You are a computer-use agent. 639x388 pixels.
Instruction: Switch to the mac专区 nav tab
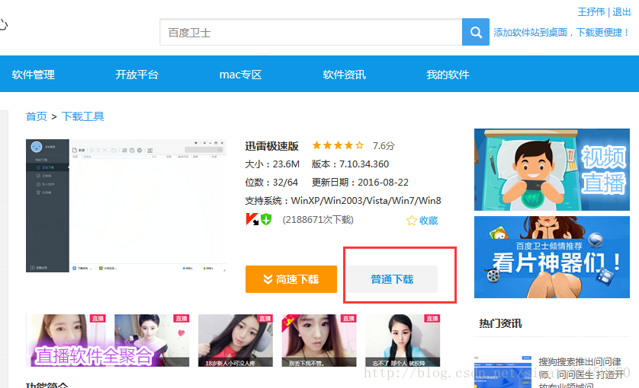(240, 75)
